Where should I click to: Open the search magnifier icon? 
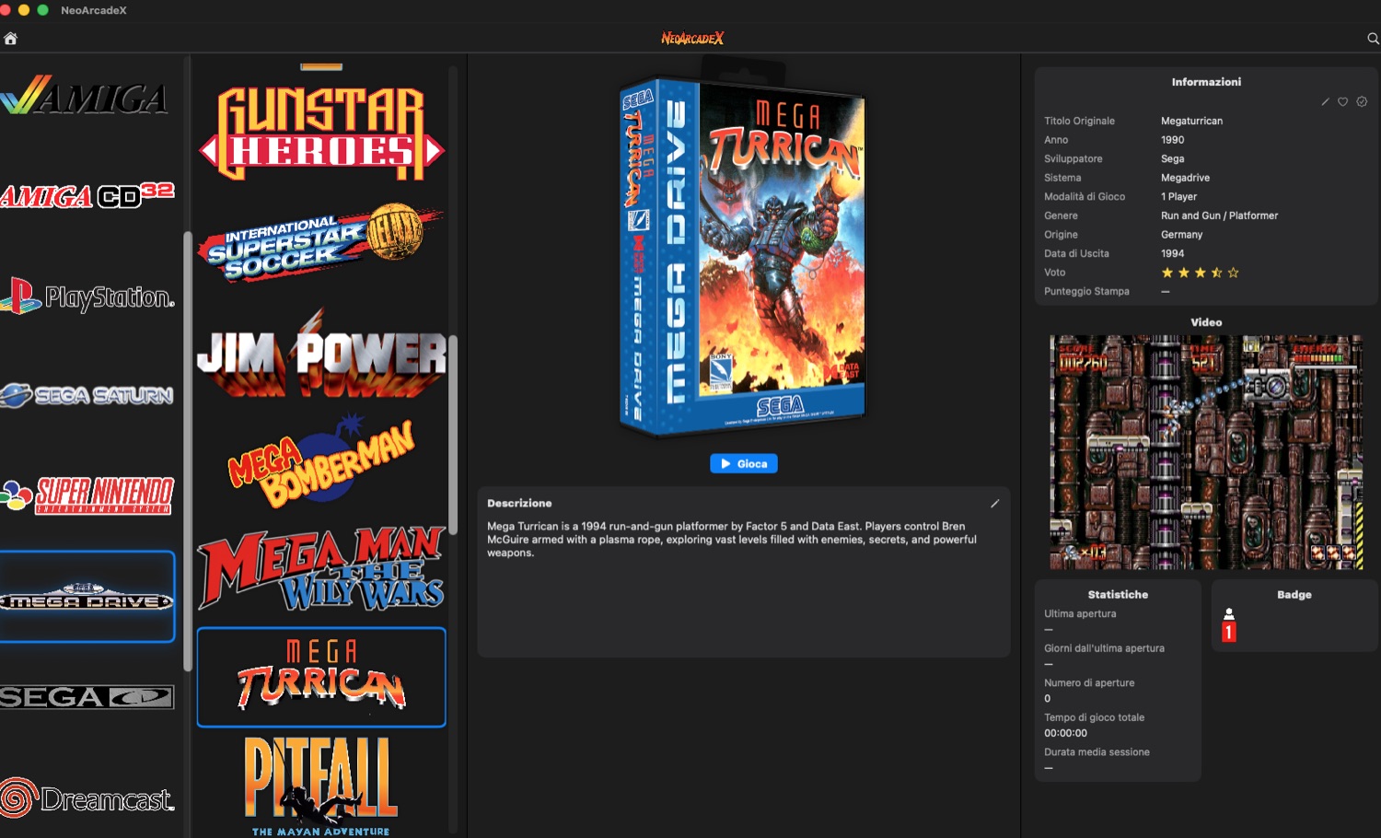point(1373,38)
